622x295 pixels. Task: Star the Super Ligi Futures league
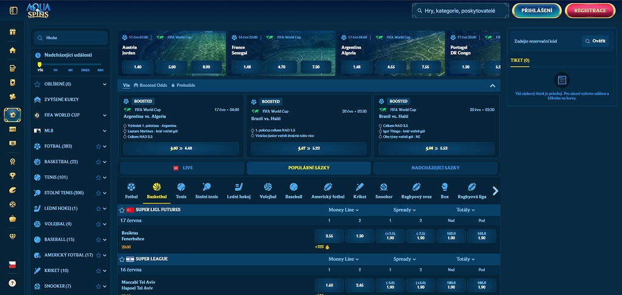coord(121,210)
